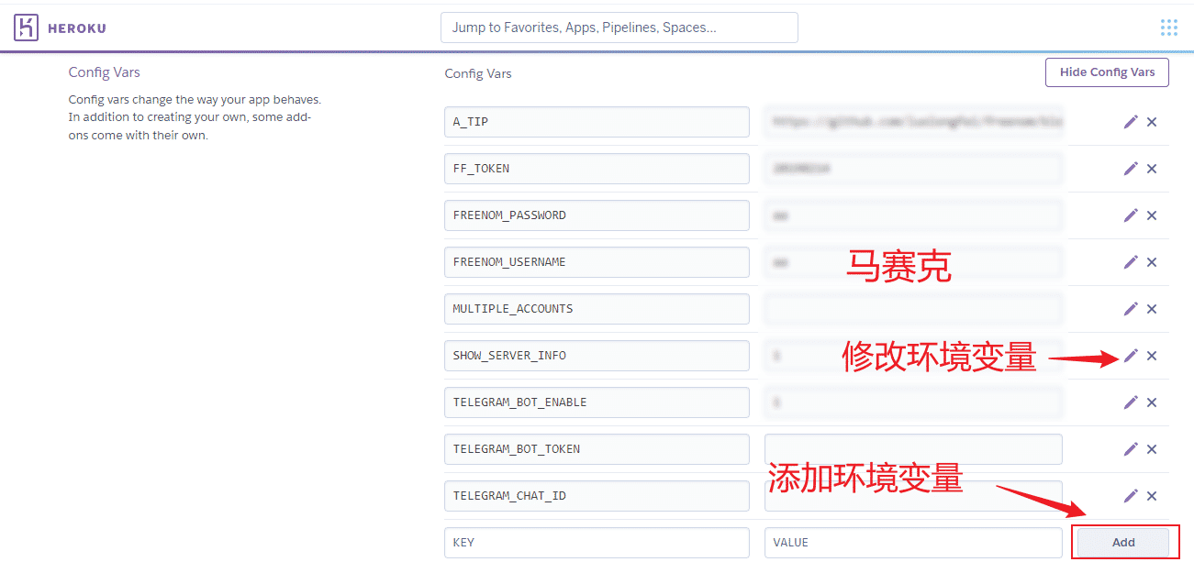The height and width of the screenshot is (562, 1194).
Task: Click the VALUE input field
Action: (x=913, y=542)
